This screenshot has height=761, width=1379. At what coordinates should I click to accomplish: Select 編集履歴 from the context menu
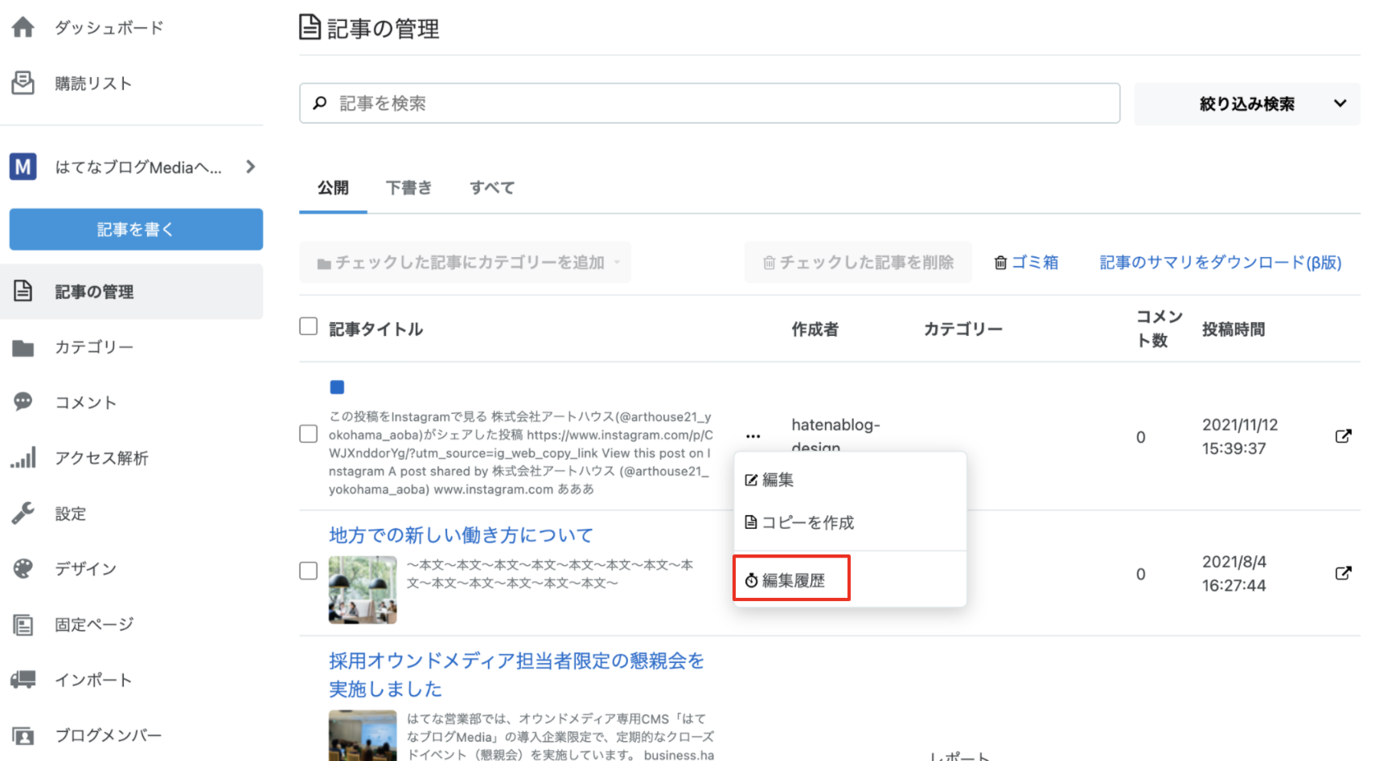point(792,579)
